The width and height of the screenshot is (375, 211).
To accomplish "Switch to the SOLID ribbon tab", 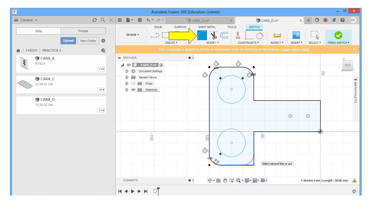I will pyautogui.click(x=158, y=27).
